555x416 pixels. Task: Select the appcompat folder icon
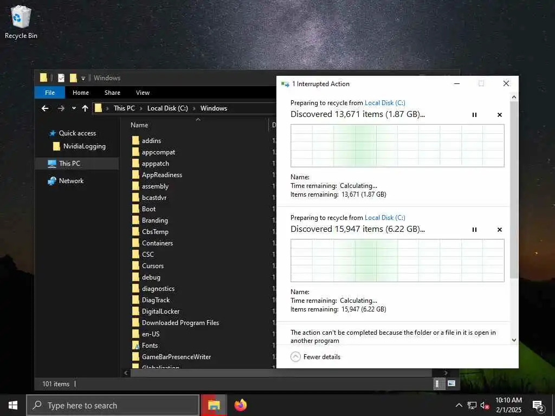[x=135, y=152]
